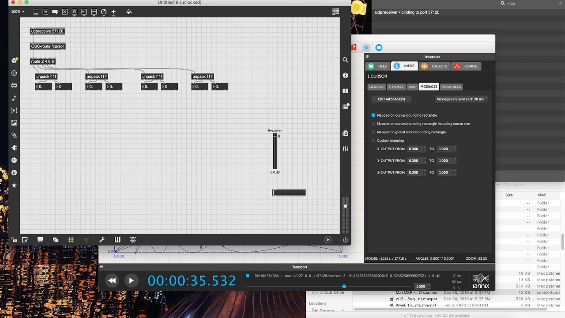Viewport: 565px width, 318px height.
Task: Select Mapped on global score bounding rectangle
Action: 373,132
